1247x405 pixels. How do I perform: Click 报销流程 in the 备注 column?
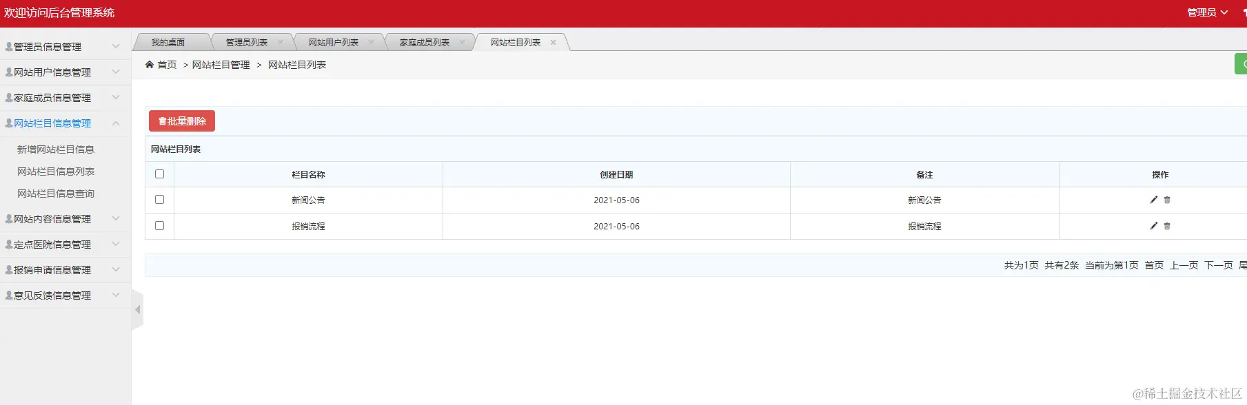click(x=924, y=226)
